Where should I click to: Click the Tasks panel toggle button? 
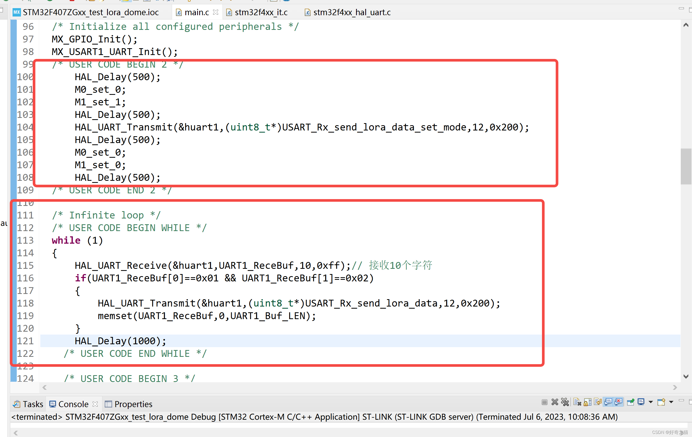[x=28, y=404]
